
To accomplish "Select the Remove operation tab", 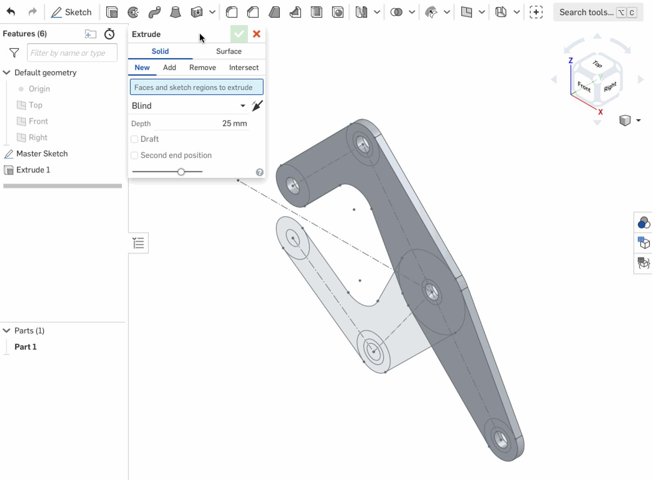I will coord(203,68).
